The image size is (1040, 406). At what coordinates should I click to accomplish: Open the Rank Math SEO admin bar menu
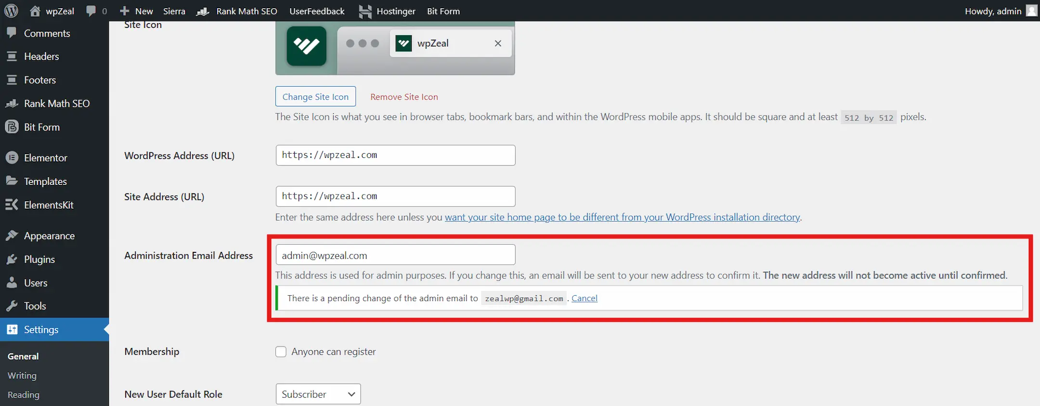click(246, 11)
